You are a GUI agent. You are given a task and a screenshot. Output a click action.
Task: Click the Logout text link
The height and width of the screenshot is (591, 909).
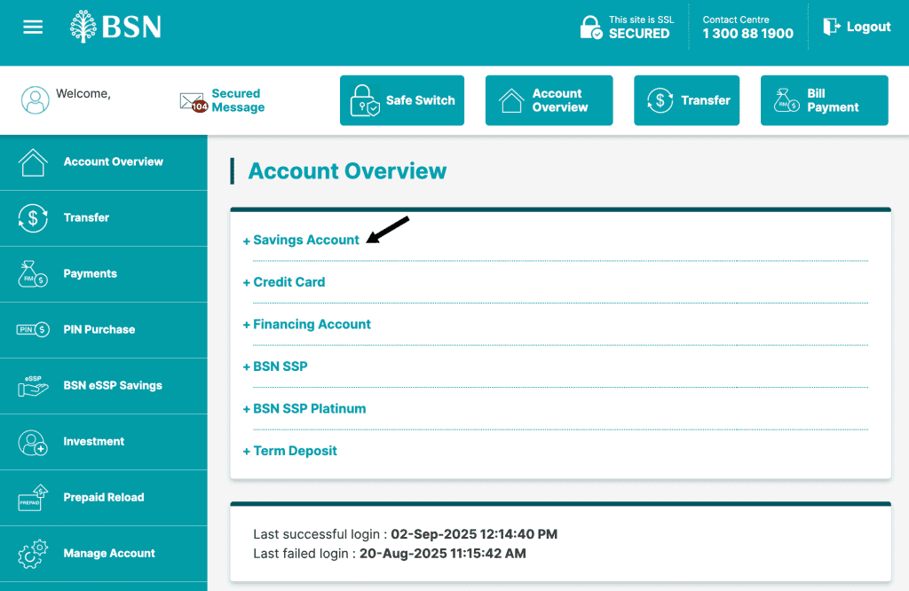(868, 27)
